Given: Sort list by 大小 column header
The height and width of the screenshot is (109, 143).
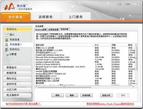Looking at the screenshot, I should click(102, 45).
